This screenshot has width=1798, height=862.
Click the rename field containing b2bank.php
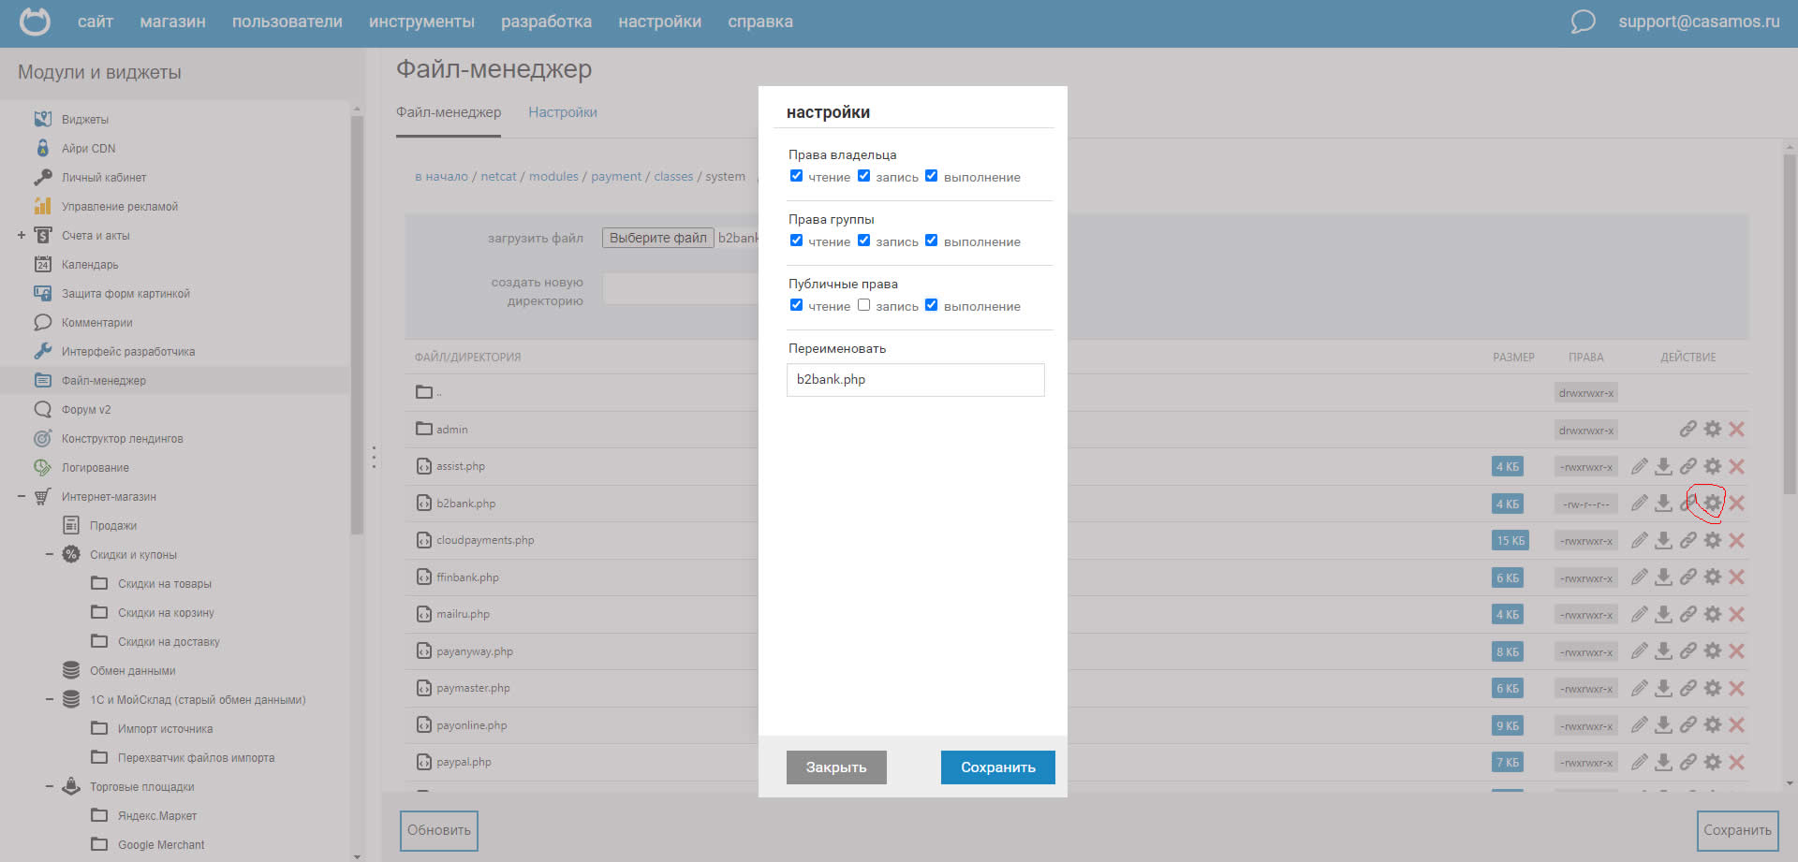[x=915, y=380]
